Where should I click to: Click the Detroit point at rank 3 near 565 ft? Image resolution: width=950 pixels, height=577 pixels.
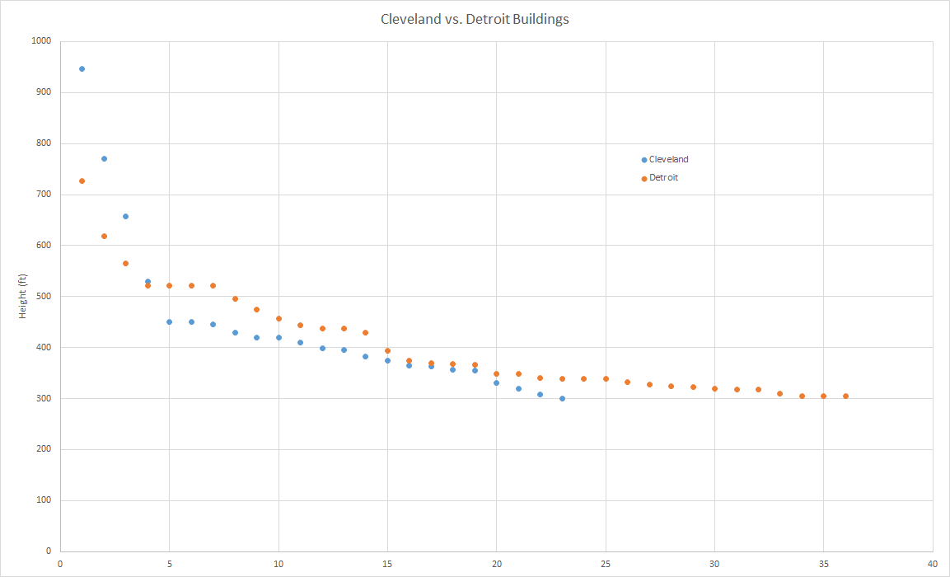click(x=125, y=264)
